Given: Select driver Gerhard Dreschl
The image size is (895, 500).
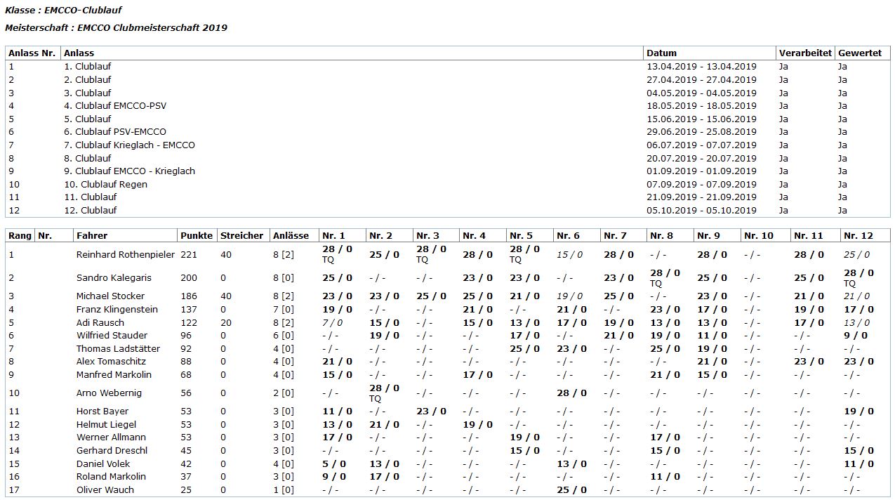Looking at the screenshot, I should coord(112,451).
